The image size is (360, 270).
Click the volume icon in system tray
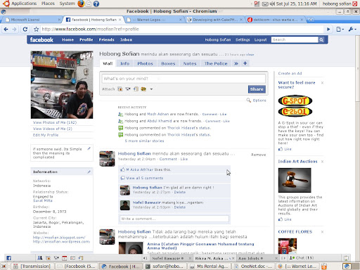click(272, 4)
